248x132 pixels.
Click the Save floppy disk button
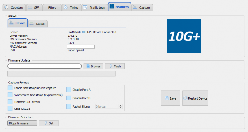coord(170,98)
